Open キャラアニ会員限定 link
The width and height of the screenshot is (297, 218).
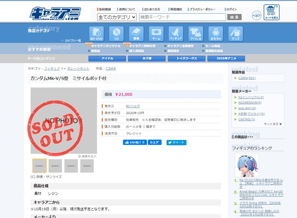pyautogui.click(x=181, y=46)
